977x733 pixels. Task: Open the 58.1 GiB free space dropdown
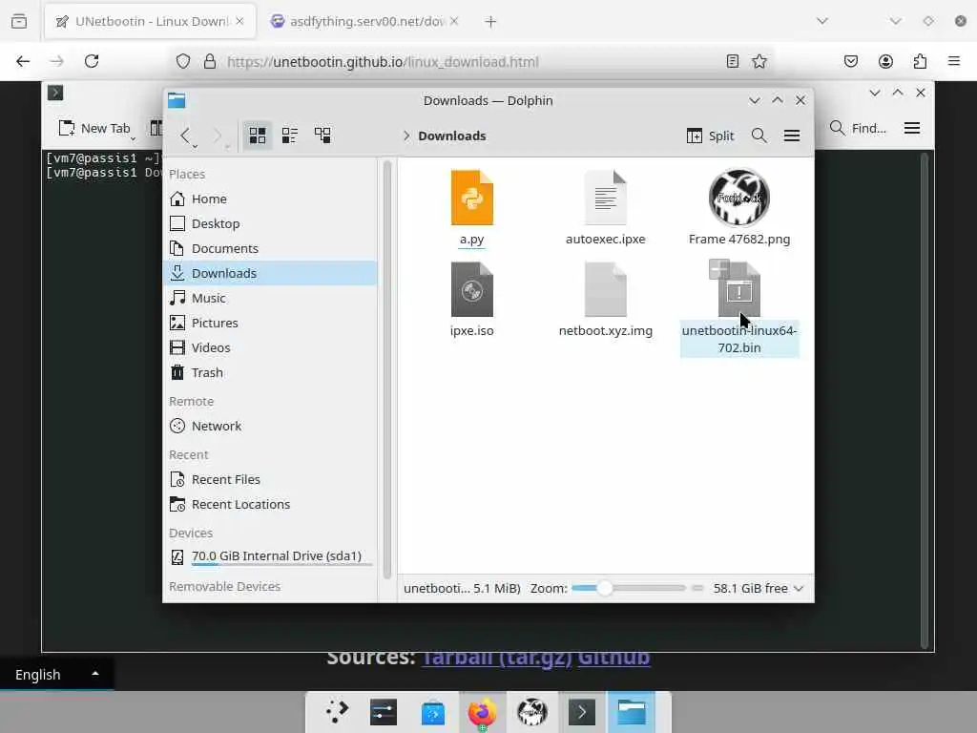pos(758,588)
